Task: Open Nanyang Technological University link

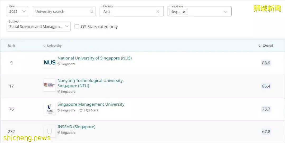Action: (90, 83)
